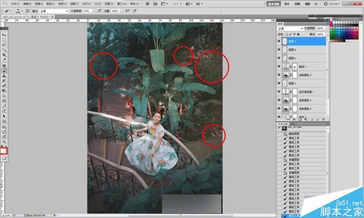The height and width of the screenshot is (218, 364).
Task: Toggle visibility of 自然饱和度 1 layer
Action: coord(279,92)
